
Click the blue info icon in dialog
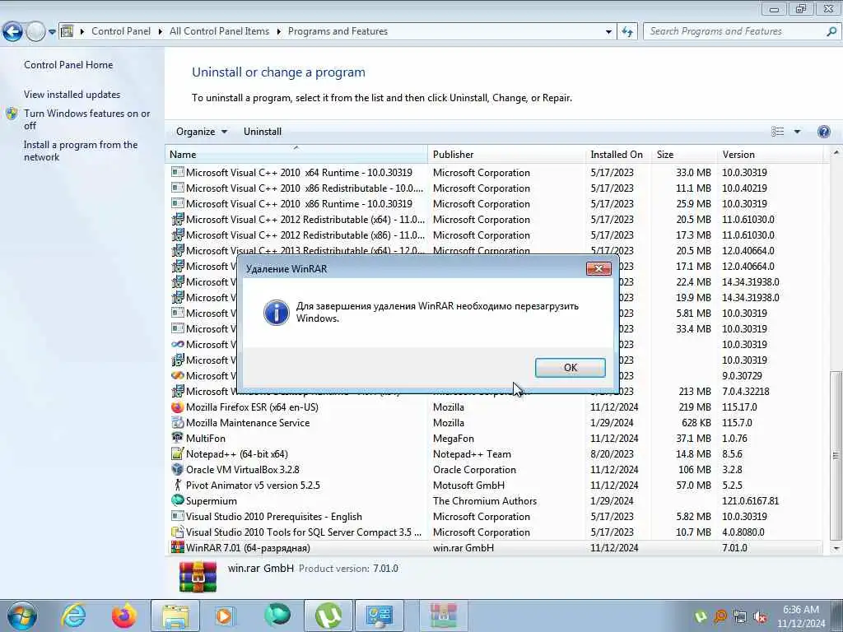277,312
